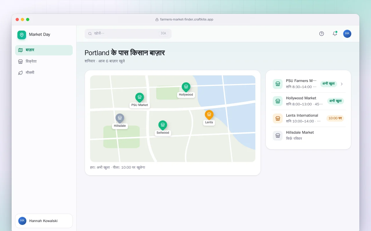This screenshot has width=371, height=231.
Task: Open Hannah Kowalski account card
Action: (44, 221)
